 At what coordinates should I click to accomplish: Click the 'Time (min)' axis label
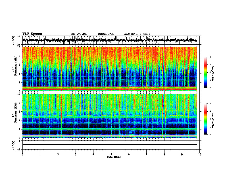(x=114, y=157)
